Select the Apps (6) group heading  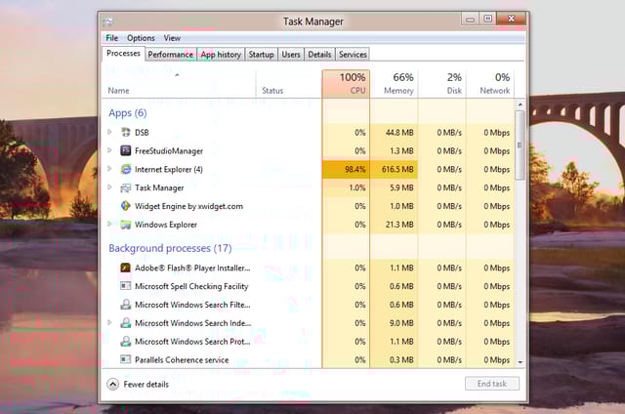coord(128,113)
